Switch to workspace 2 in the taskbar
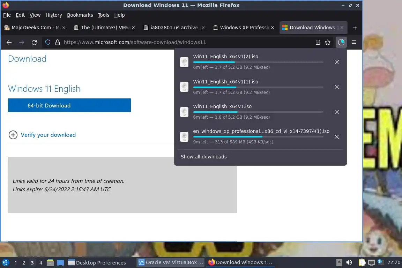The width and height of the screenshot is (402, 268). [x=24, y=263]
